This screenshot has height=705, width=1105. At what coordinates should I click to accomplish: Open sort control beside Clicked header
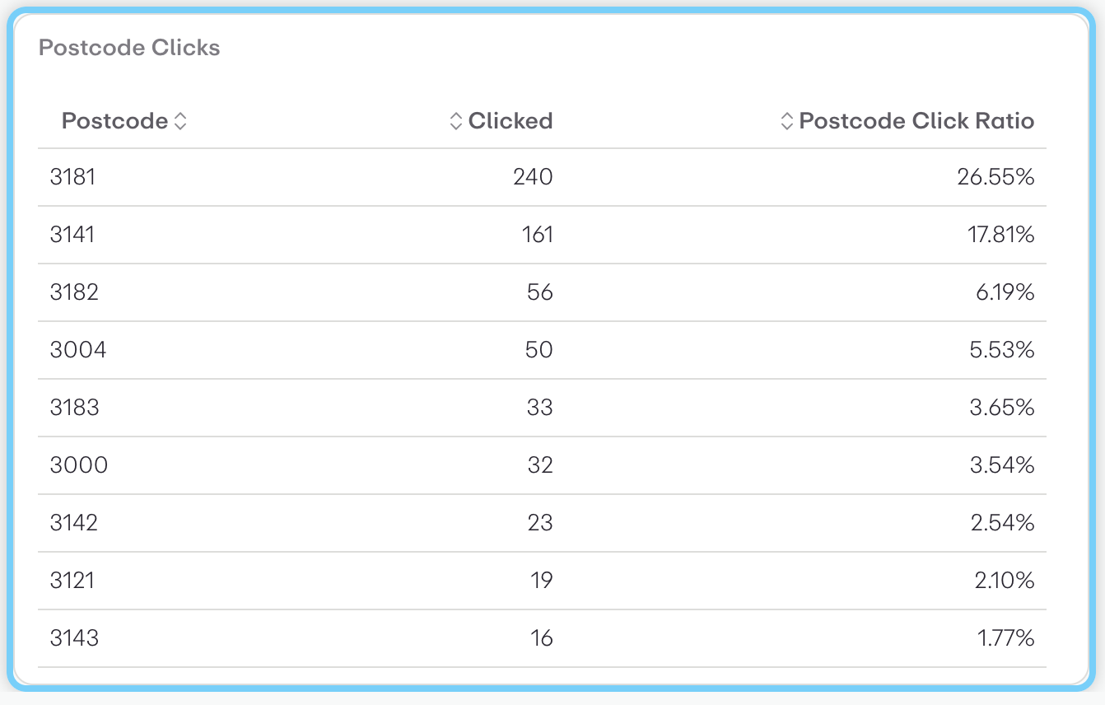point(458,120)
